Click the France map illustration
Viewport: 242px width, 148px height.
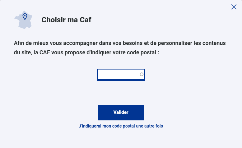tap(23, 20)
